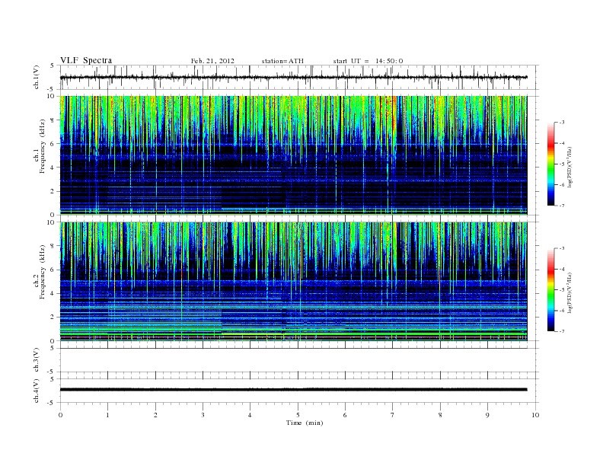Click the "1" tick on the time axis
The image size is (603, 466).
click(x=108, y=415)
